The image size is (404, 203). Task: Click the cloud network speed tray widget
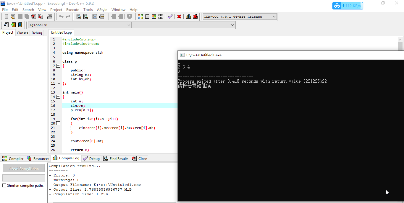pos(348,6)
